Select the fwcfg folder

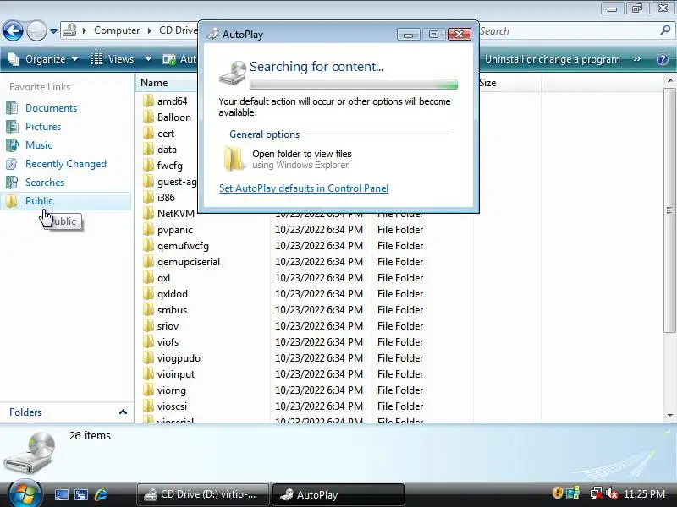tap(170, 165)
